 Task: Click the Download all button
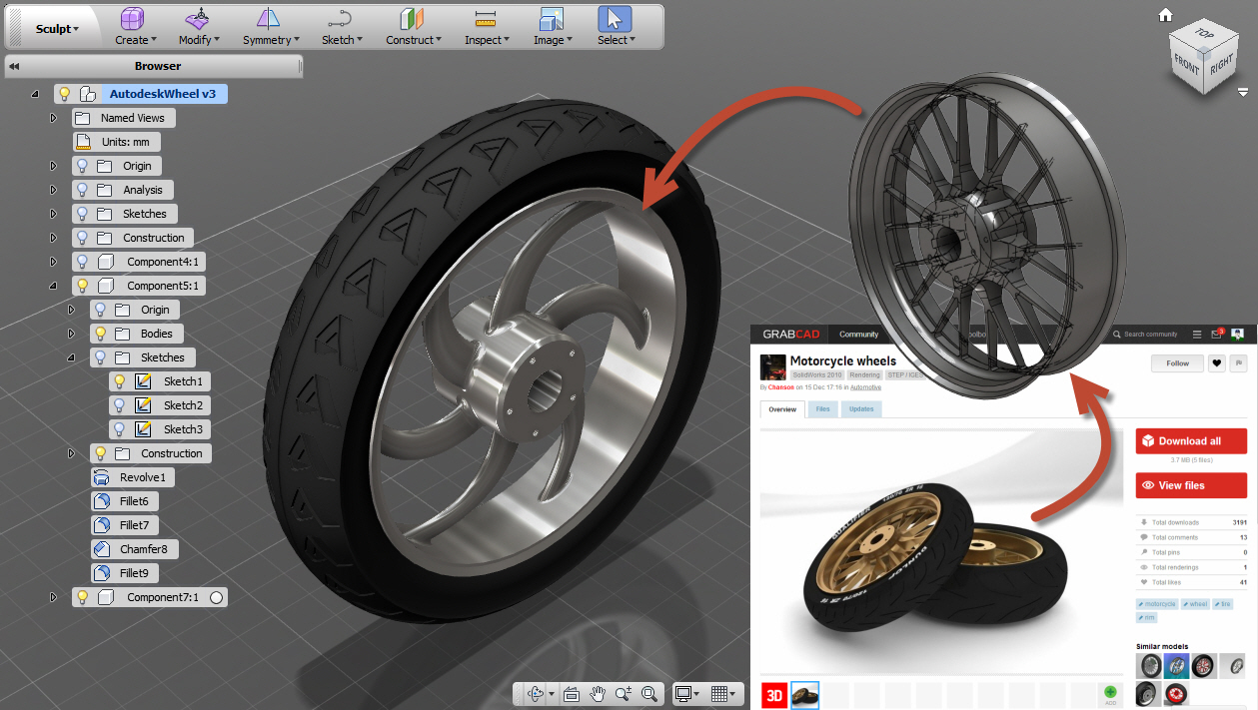(x=1190, y=440)
